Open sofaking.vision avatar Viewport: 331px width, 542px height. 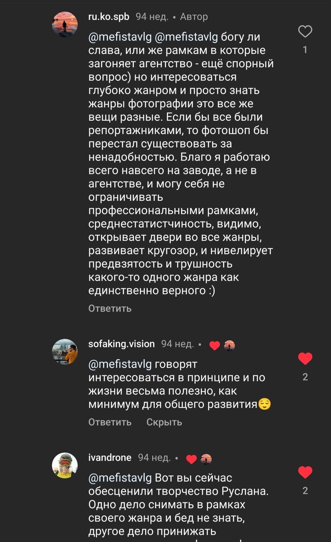pyautogui.click(x=64, y=351)
